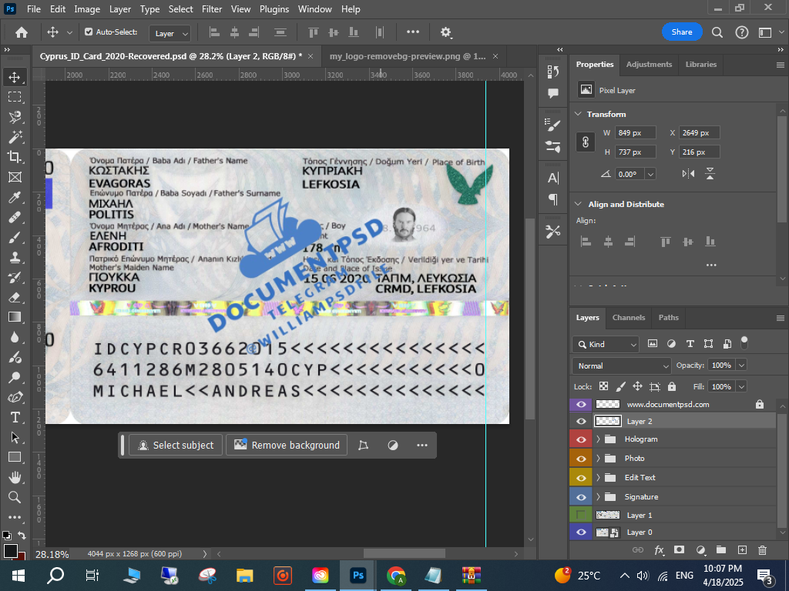This screenshot has height=591, width=789.
Task: Select the Rectangular Marquee tool
Action: (15, 96)
